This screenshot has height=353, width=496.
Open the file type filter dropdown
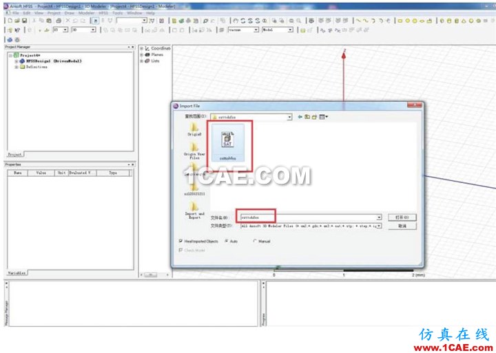point(379,226)
